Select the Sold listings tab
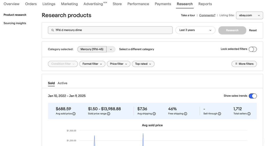 pyautogui.click(x=51, y=83)
